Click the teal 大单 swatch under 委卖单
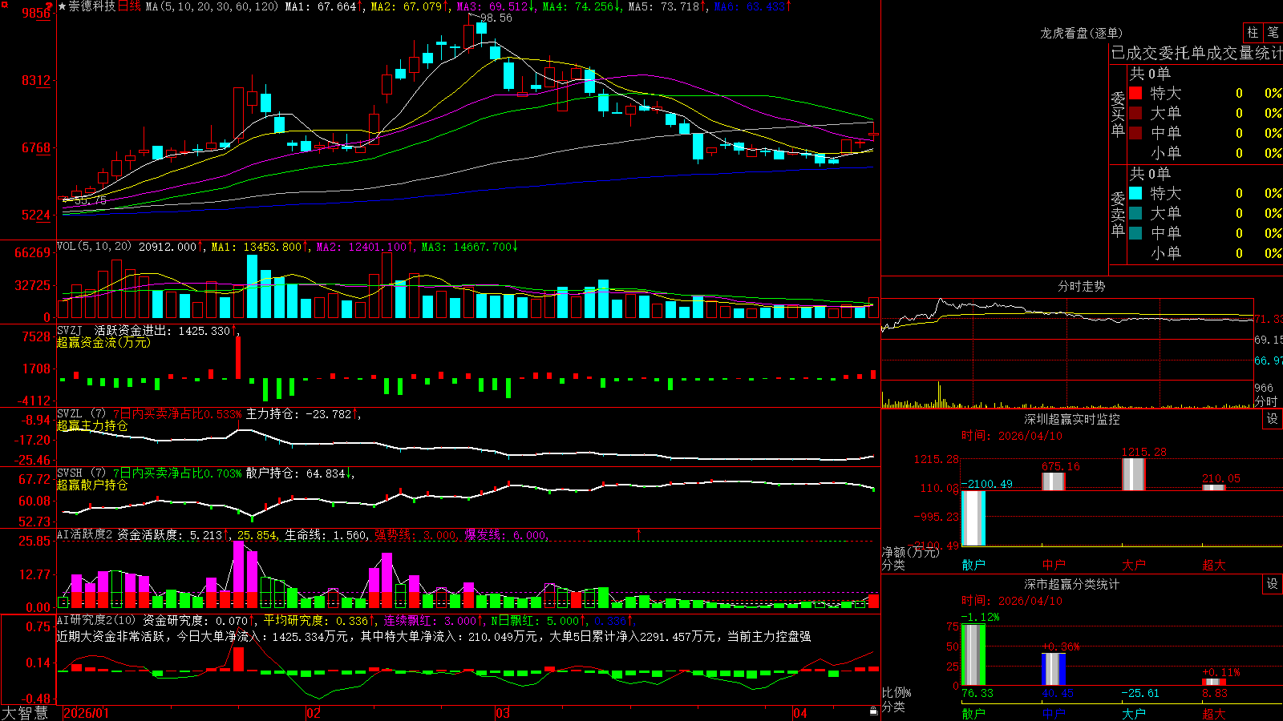Viewport: 1283px width, 721px height. pyautogui.click(x=1135, y=213)
